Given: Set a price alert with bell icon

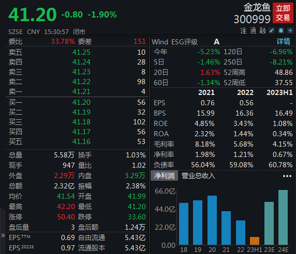Looking at the screenshot, I should 281,30.
